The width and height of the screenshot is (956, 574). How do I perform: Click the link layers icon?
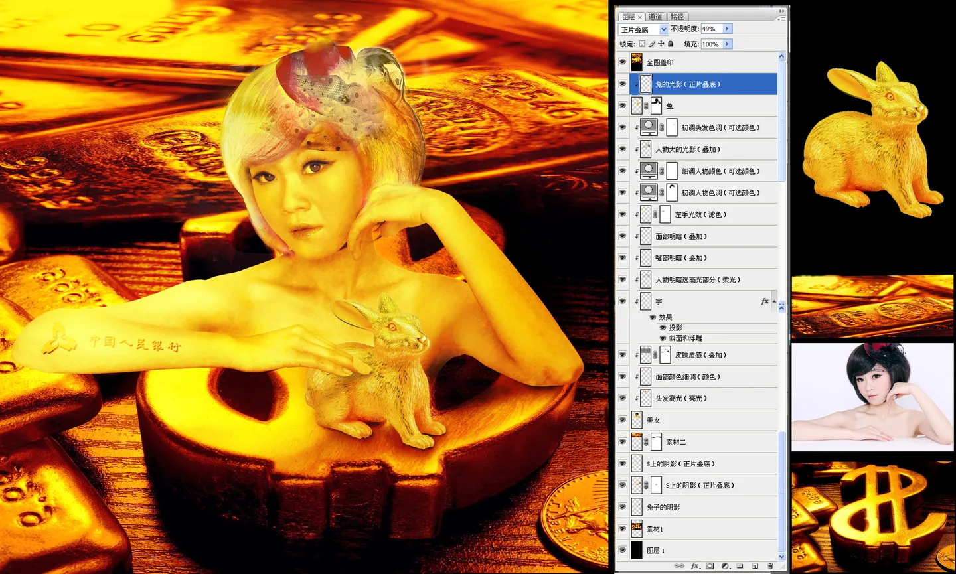pyautogui.click(x=679, y=566)
